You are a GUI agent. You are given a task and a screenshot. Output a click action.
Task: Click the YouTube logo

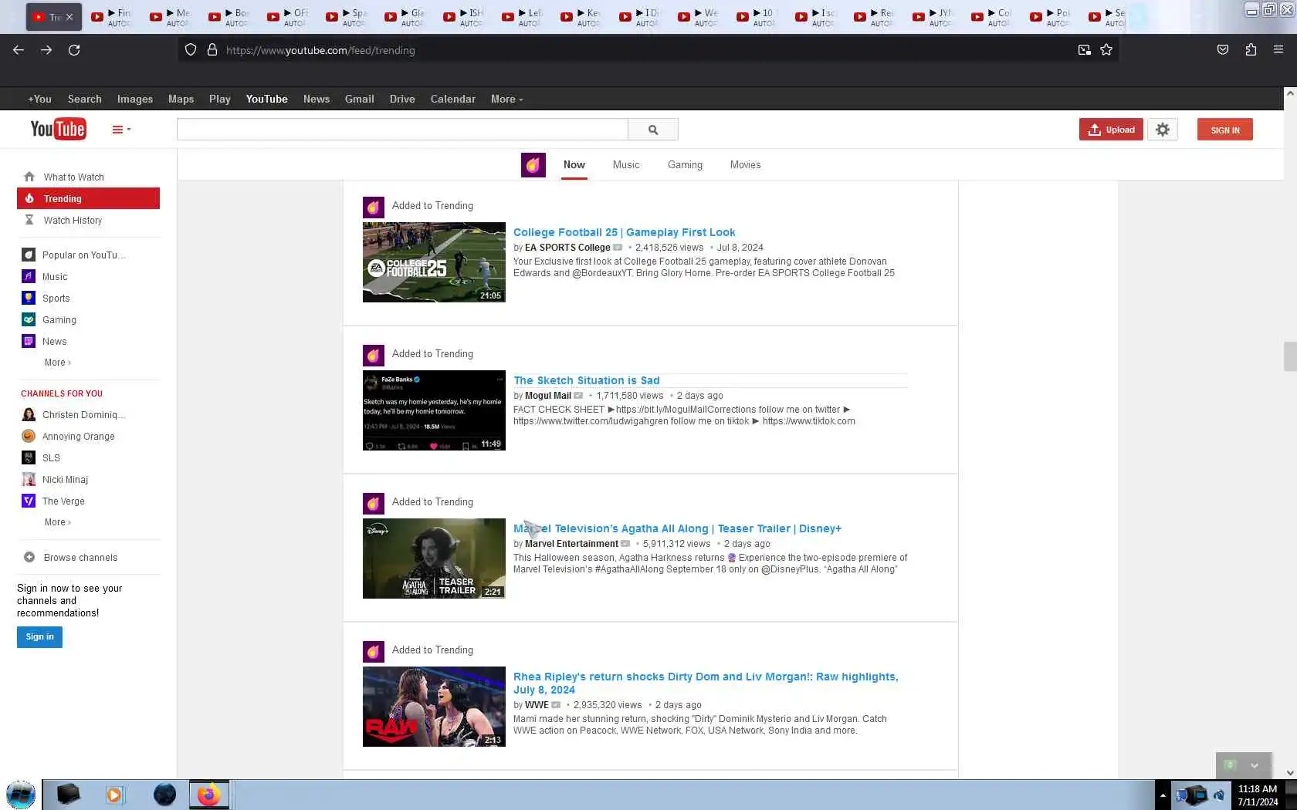[58, 129]
